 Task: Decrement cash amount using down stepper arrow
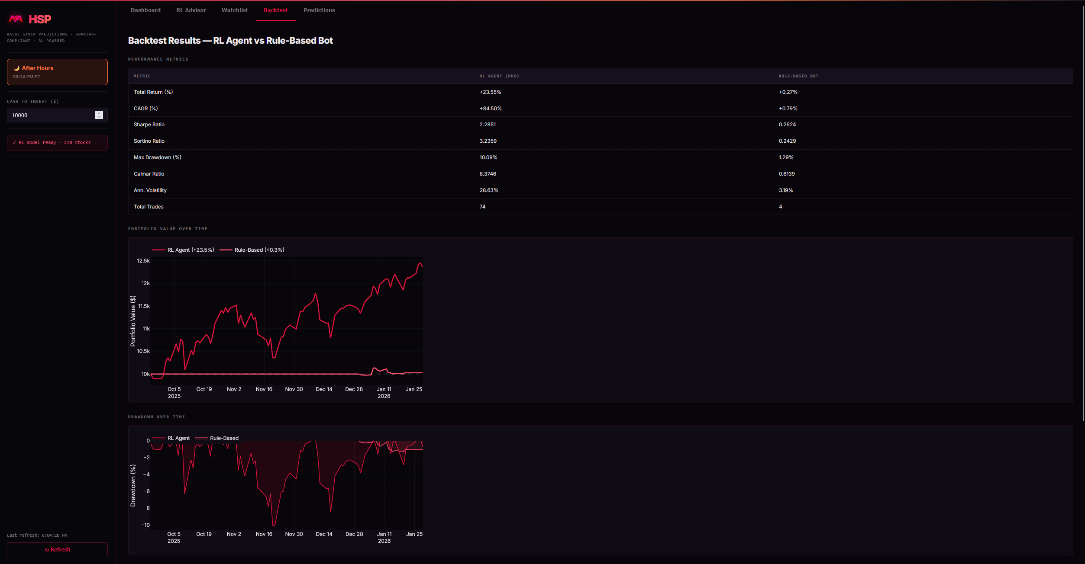pos(99,117)
